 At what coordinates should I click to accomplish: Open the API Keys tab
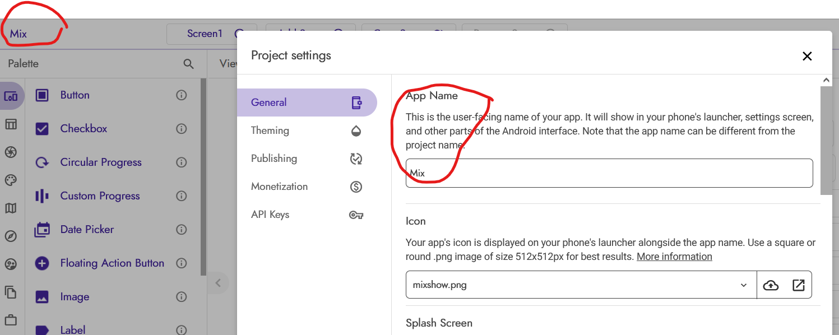coord(307,215)
